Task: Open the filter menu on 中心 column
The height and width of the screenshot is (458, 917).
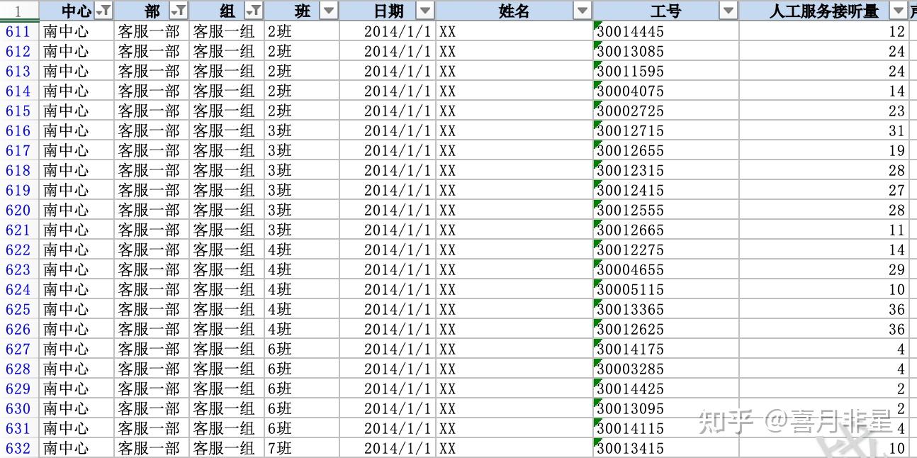Action: (x=104, y=11)
